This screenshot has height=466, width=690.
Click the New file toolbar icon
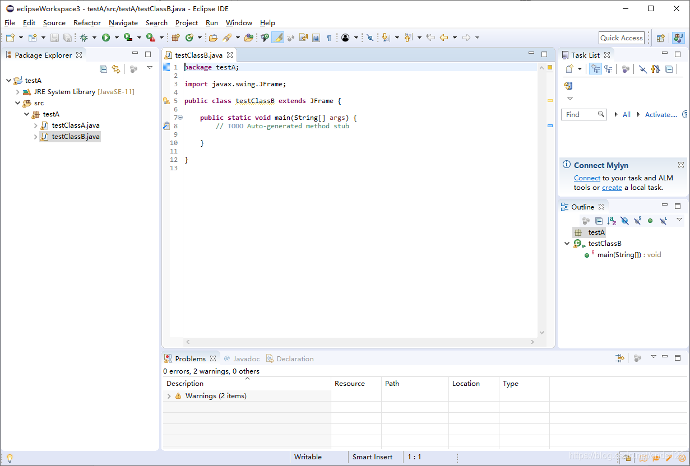point(10,38)
